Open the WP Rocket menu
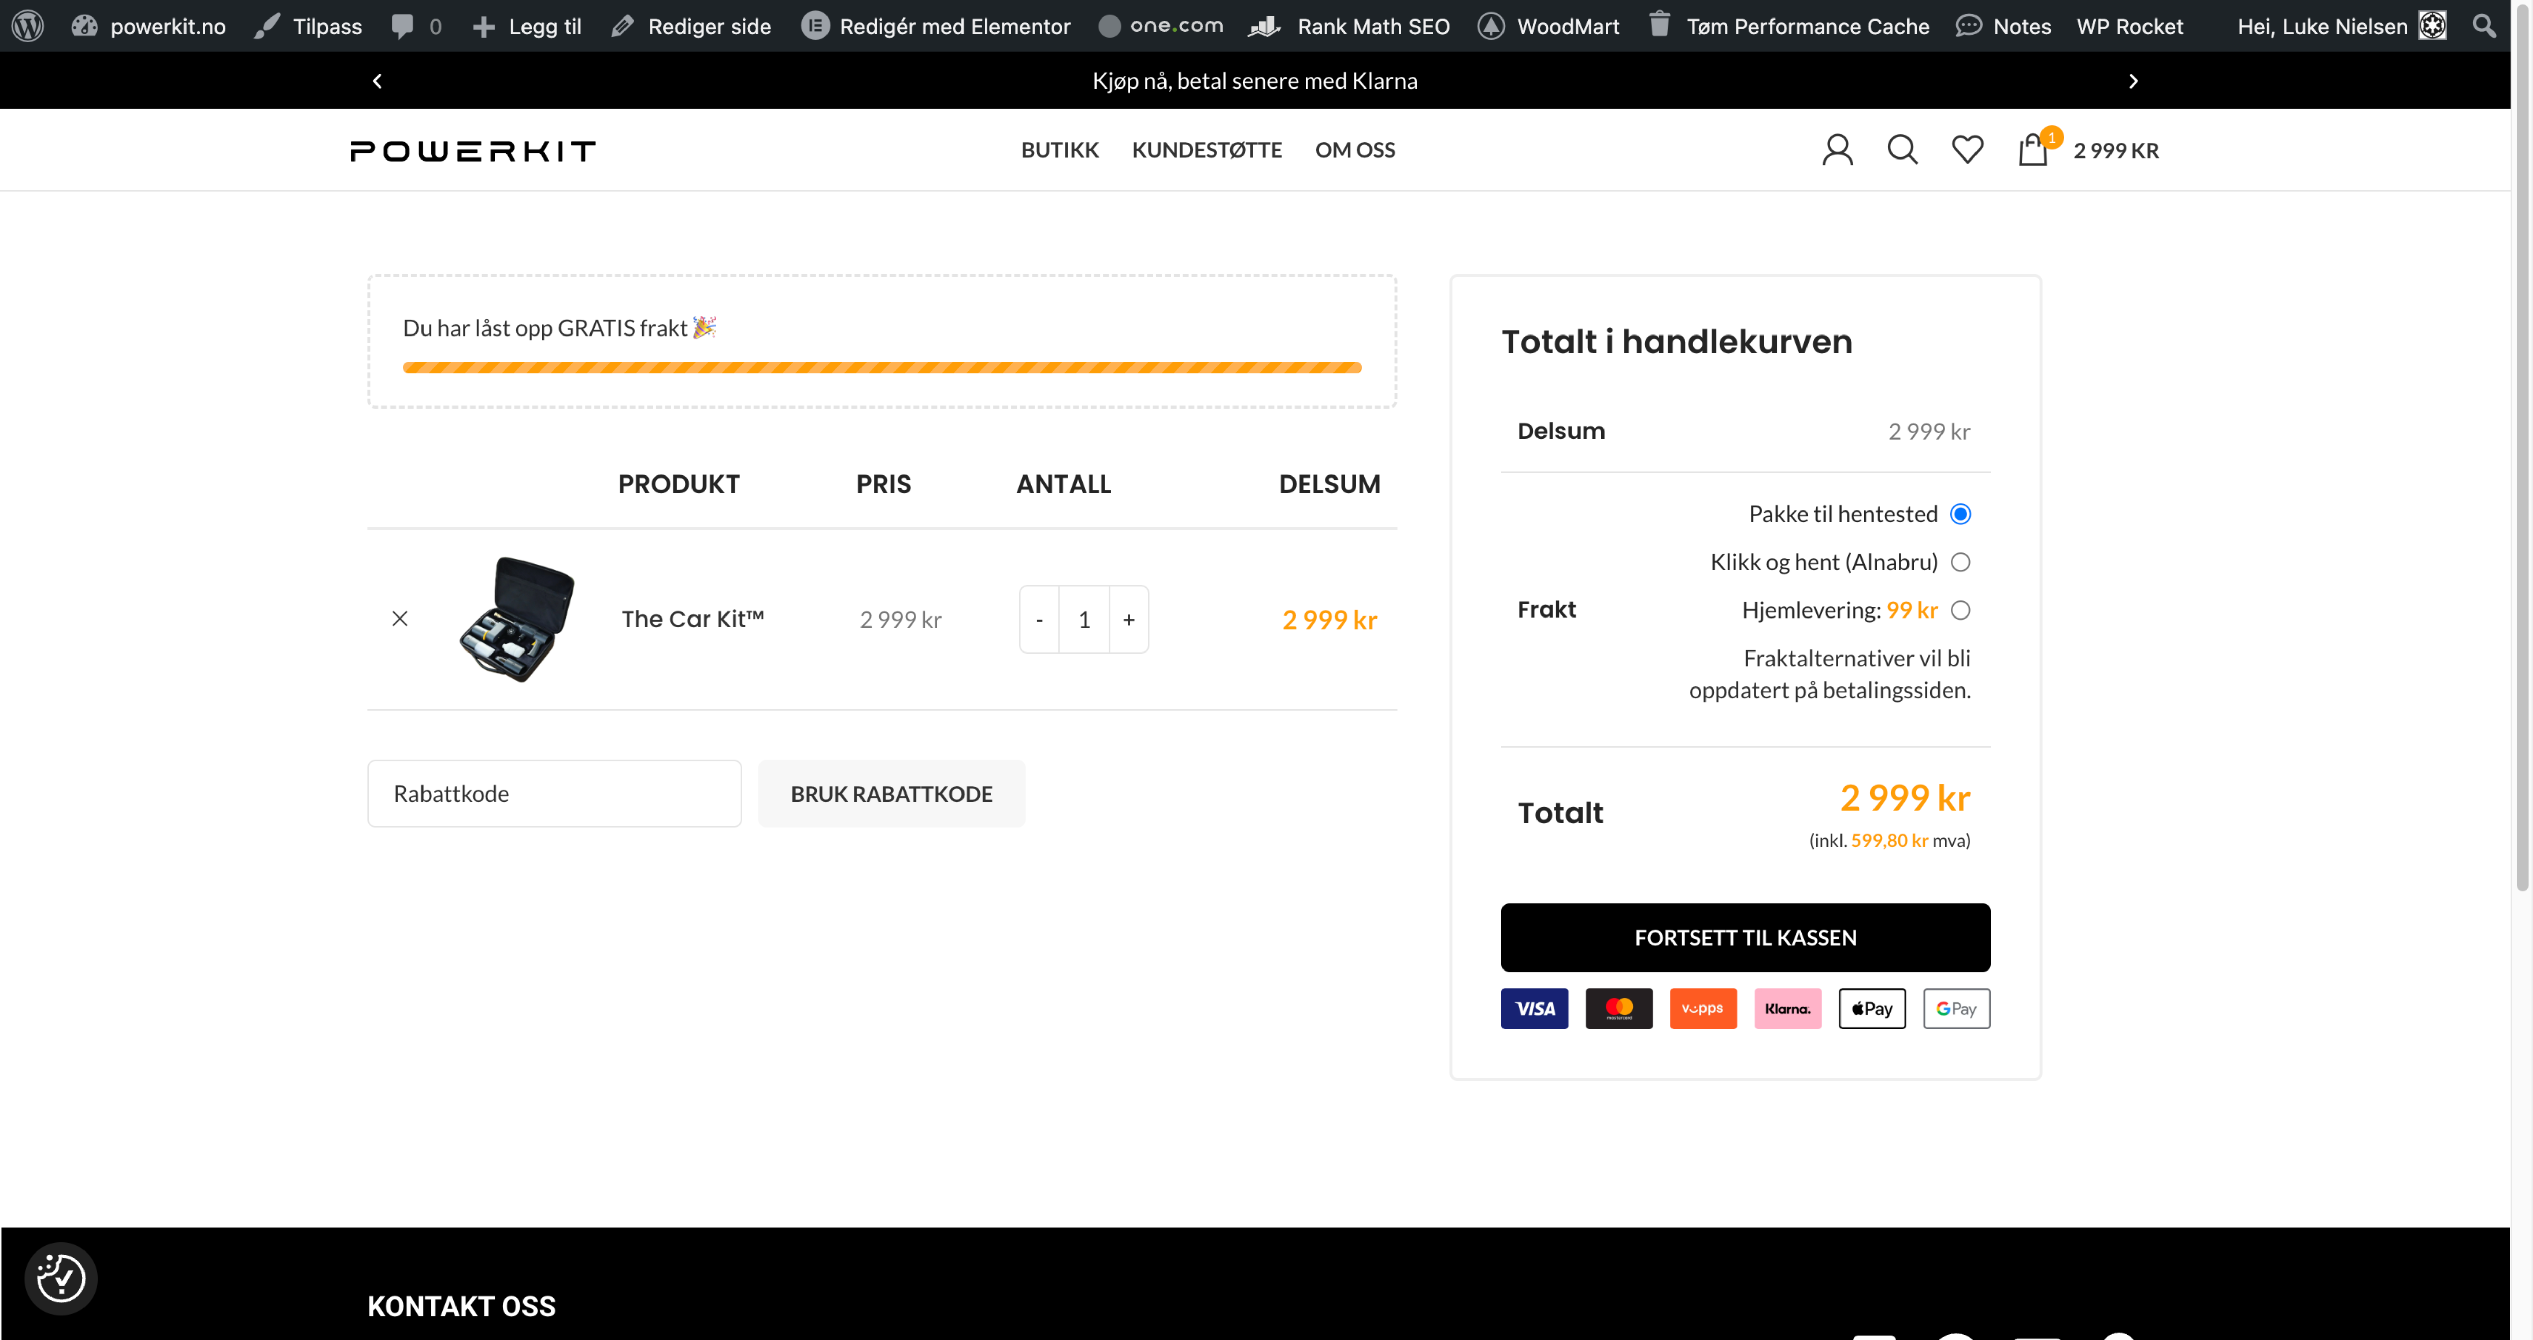2533x1340 pixels. tap(2130, 27)
